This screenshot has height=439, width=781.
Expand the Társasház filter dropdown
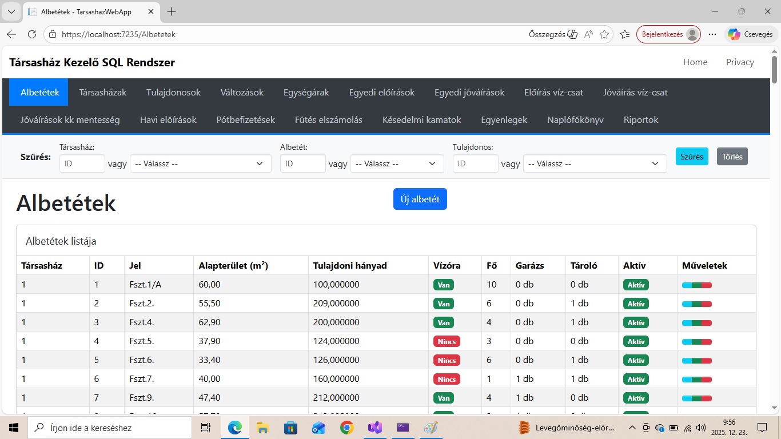pos(200,163)
